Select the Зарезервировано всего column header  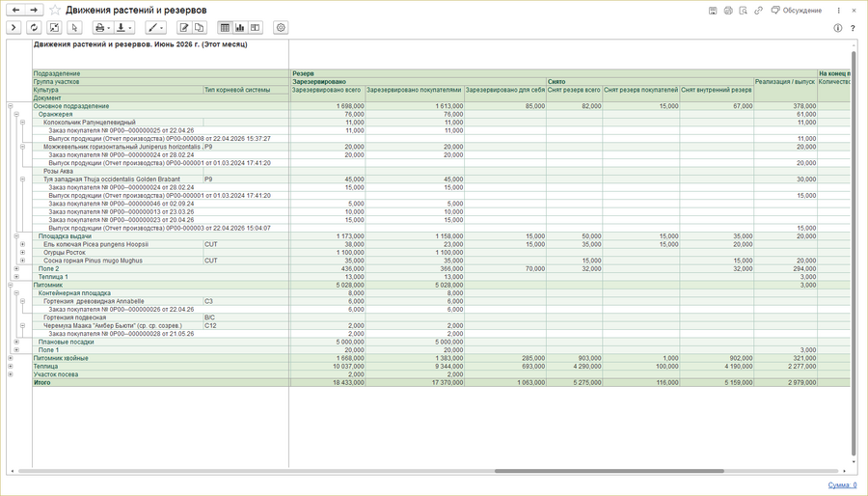(328, 94)
